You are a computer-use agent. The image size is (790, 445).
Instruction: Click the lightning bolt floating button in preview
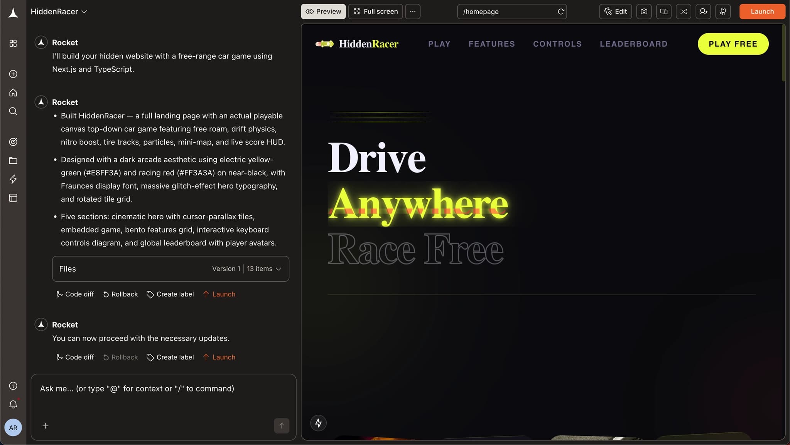coord(318,423)
